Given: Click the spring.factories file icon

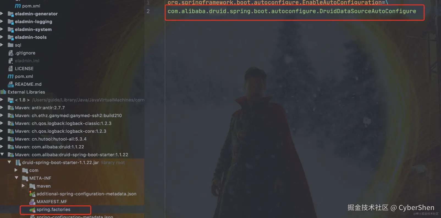Looking at the screenshot, I should pos(32,210).
